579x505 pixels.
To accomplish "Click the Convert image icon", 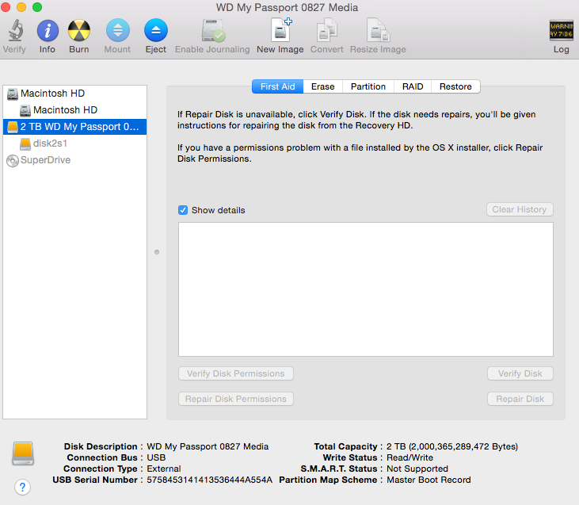I will click(327, 32).
